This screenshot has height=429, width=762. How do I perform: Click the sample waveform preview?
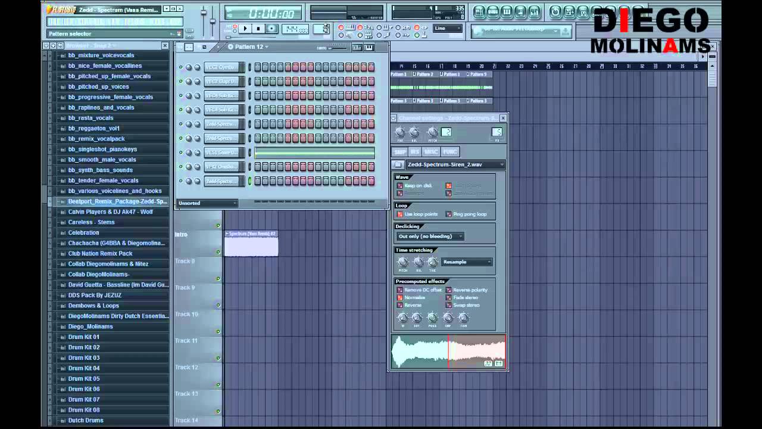tap(448, 352)
